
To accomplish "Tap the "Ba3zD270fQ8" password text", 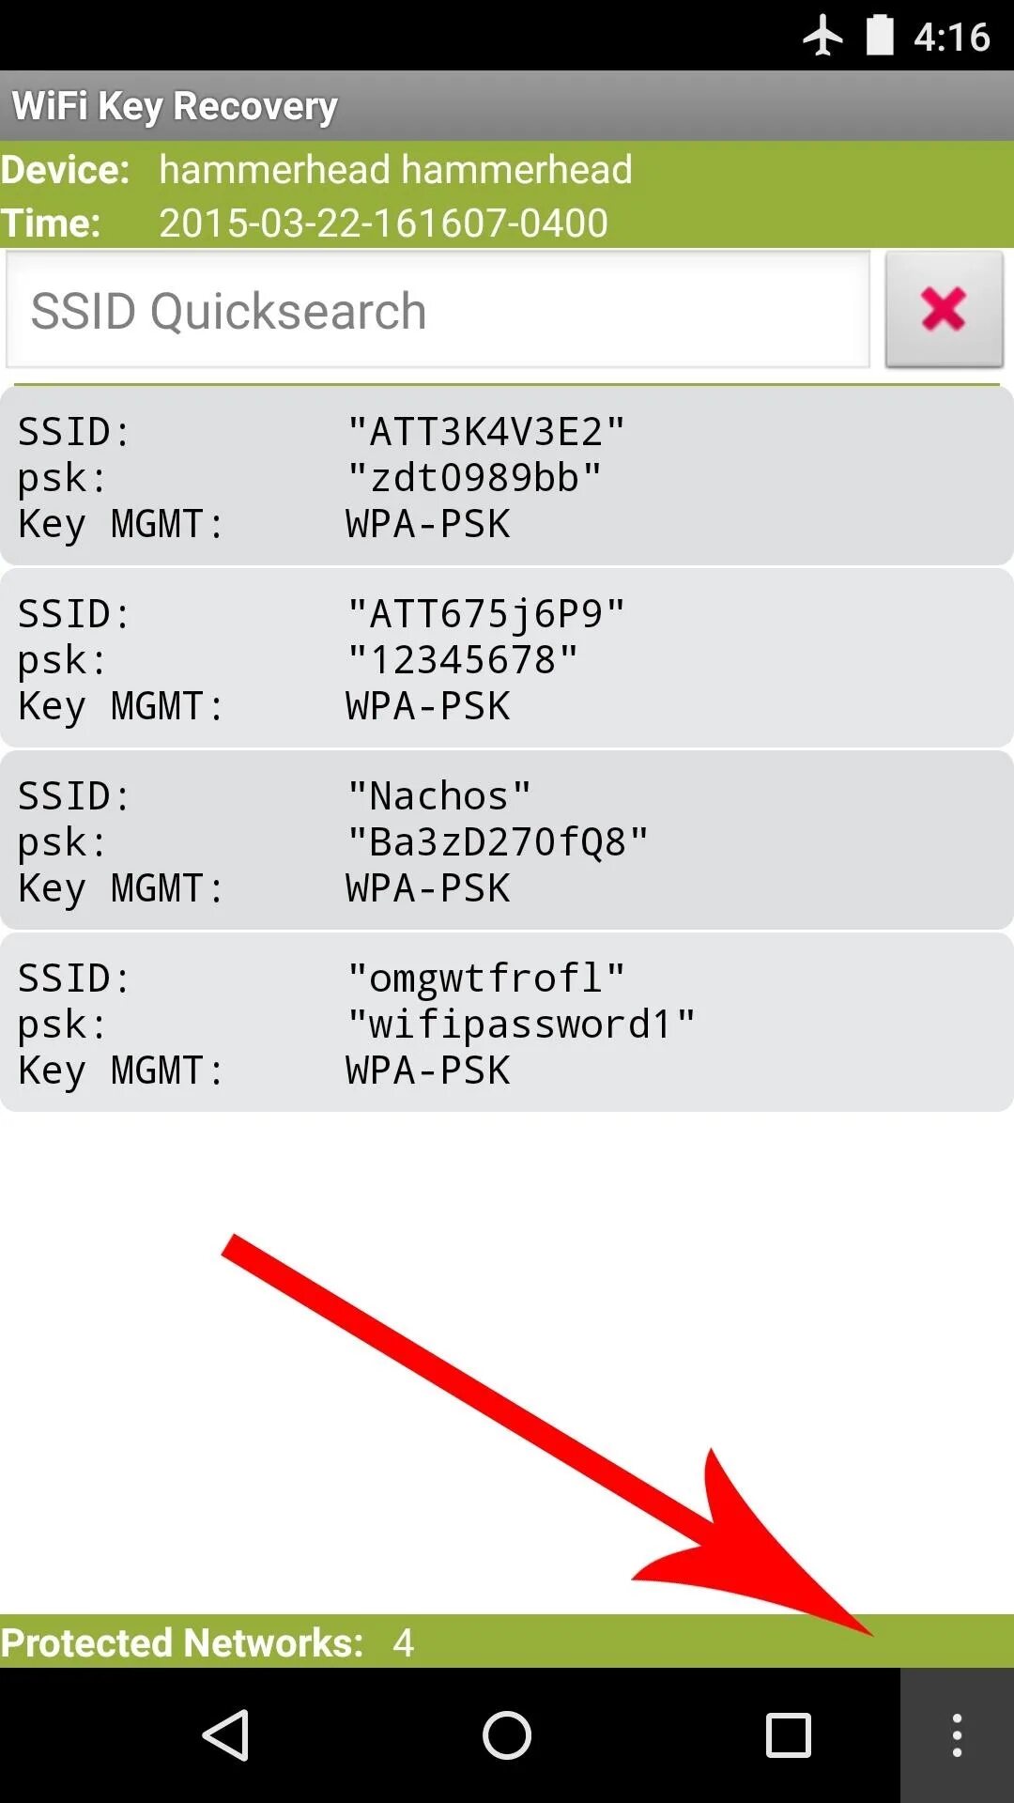I will coord(497,842).
